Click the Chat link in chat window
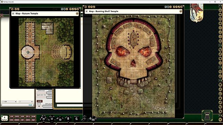 click(30, 105)
